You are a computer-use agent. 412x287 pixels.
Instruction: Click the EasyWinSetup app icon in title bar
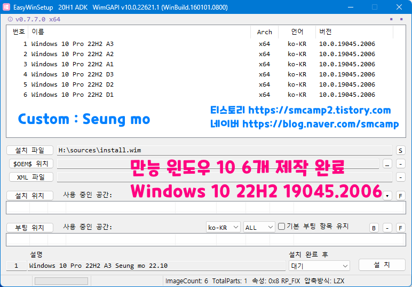(6, 7)
